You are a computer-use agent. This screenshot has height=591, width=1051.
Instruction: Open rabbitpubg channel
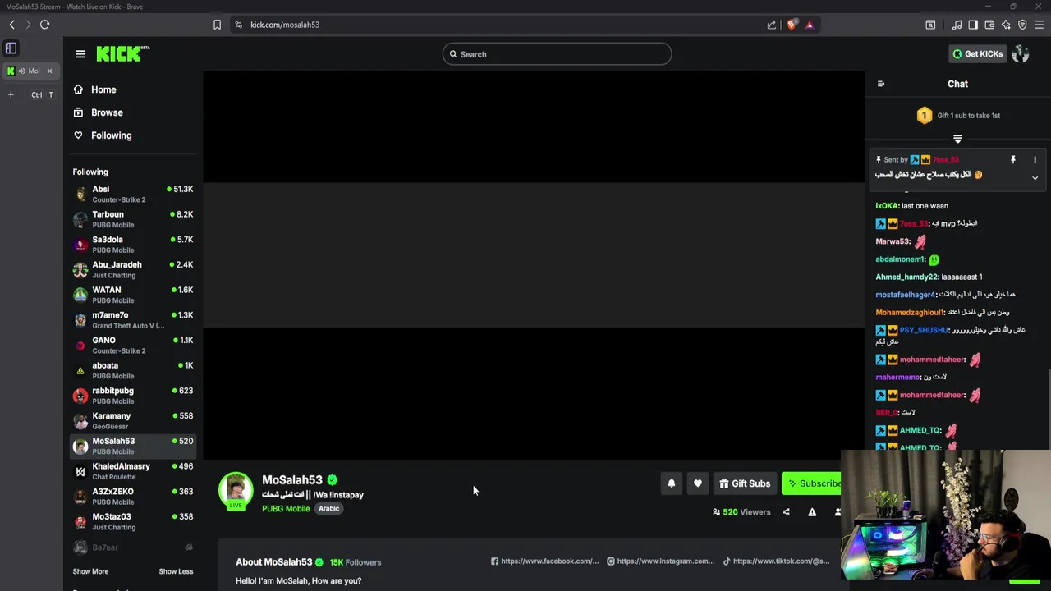pos(133,396)
